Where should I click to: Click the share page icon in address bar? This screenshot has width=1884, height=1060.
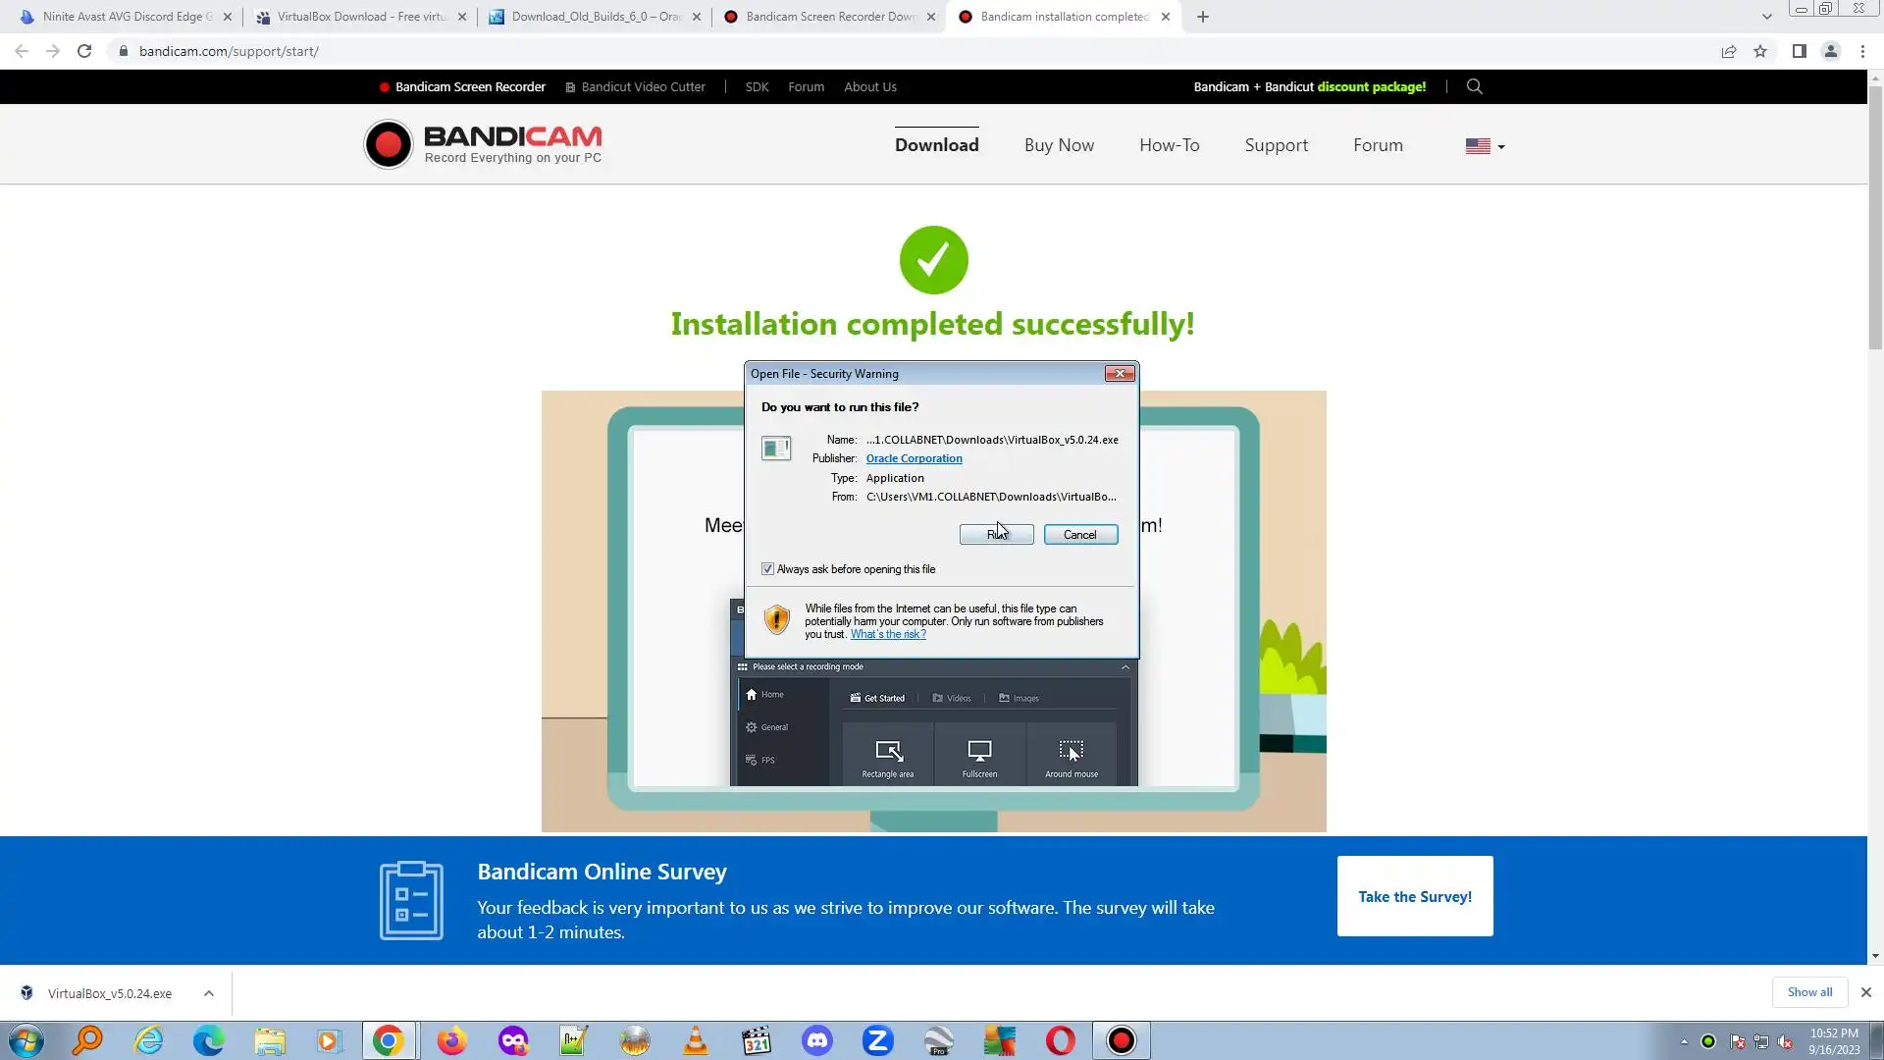[1729, 51]
